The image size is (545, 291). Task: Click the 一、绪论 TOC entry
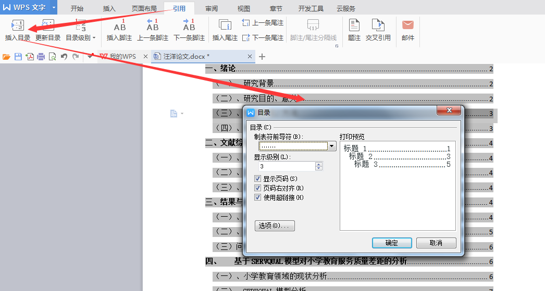pos(349,69)
